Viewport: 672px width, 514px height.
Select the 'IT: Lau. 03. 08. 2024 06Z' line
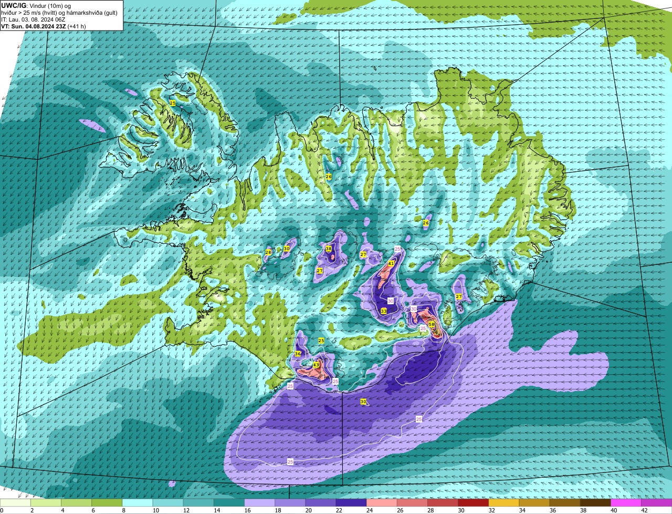click(x=34, y=19)
